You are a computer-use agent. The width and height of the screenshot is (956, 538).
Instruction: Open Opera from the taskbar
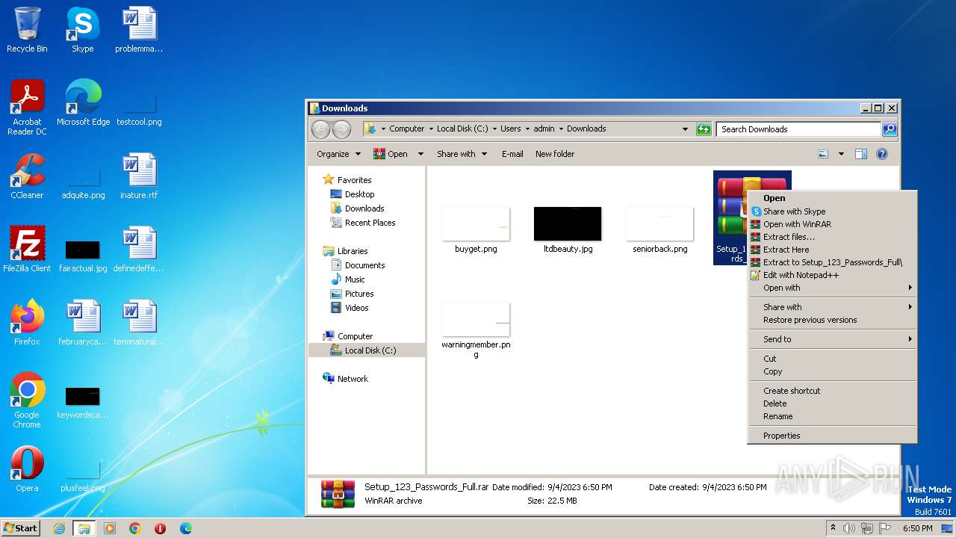tap(160, 528)
